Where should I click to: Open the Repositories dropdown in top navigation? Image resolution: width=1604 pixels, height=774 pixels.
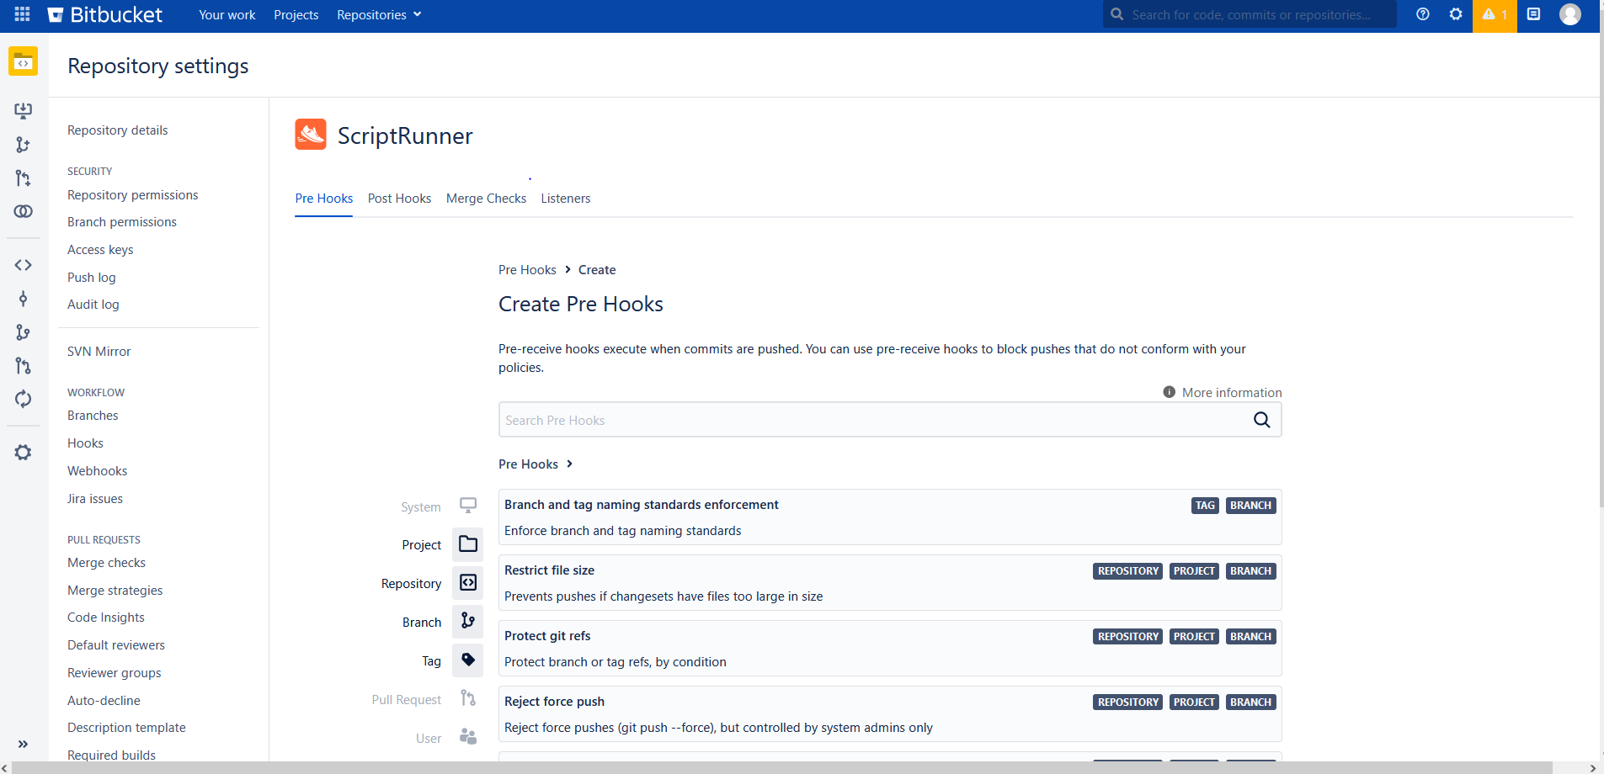378,14
